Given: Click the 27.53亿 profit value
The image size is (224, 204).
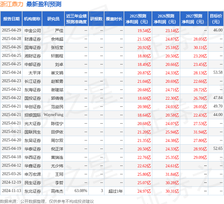Looking at the screenshot, I should pyautogui.click(x=200, y=124).
